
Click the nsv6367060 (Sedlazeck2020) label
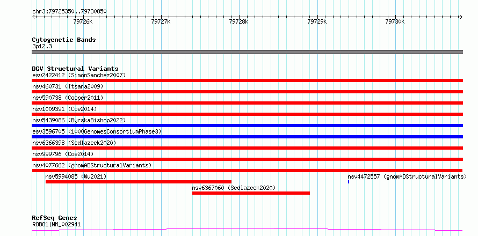234,188
